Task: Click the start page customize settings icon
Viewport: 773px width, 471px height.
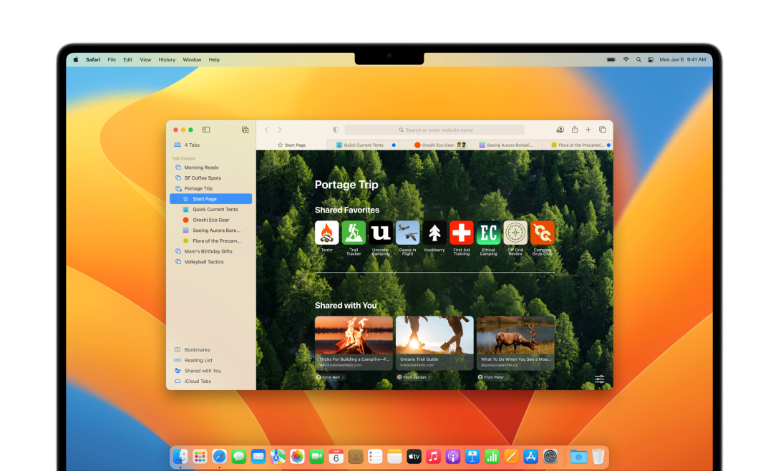Action: coord(599,379)
